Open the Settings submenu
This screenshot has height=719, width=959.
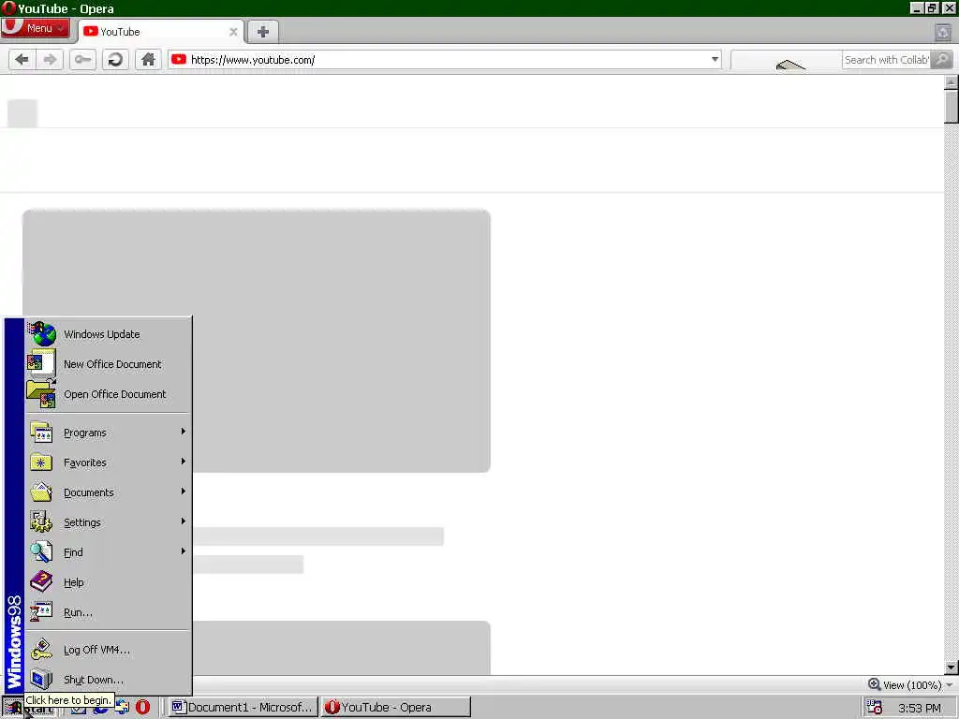109,522
